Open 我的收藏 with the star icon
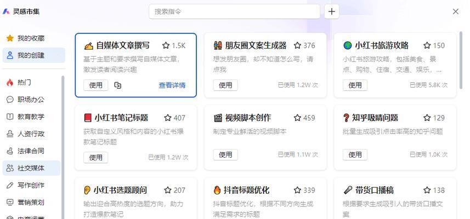Viewport: 470px width, 219px height. point(33,38)
